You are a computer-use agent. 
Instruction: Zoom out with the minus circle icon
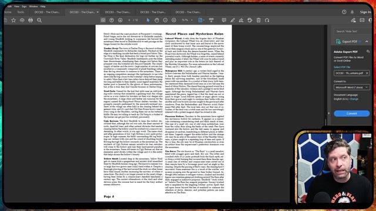[x=165, y=21]
